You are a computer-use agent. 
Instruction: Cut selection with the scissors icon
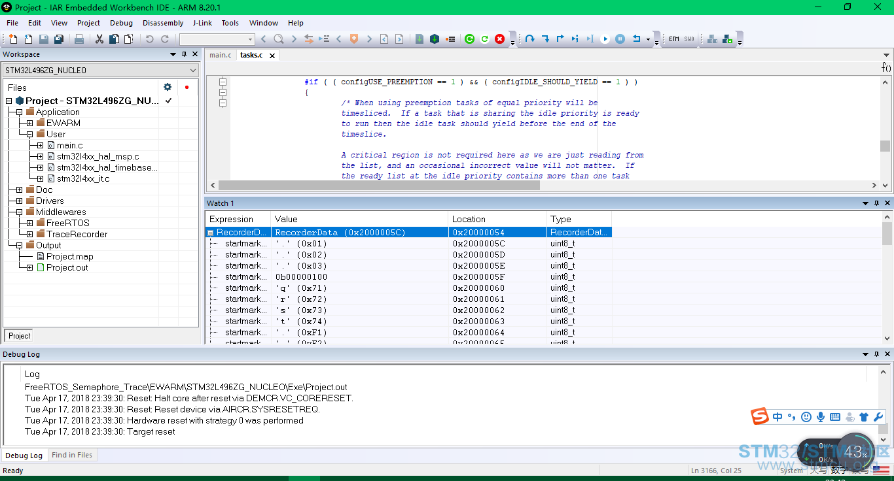point(99,39)
